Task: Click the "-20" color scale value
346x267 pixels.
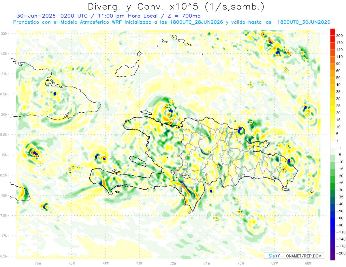Action: [339, 176]
